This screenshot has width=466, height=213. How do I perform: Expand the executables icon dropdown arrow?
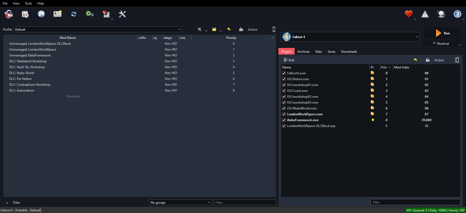pyautogui.click(x=112, y=19)
